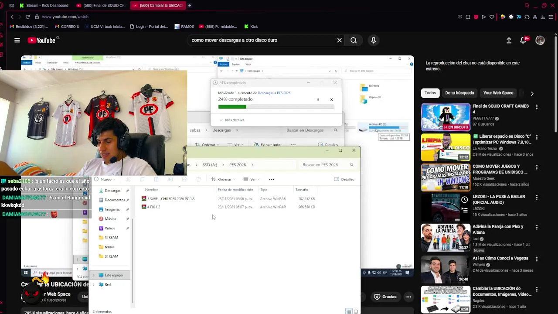This screenshot has height=314, width=558.
Task: Open the UCM Virtual bookmark
Action: coord(104,27)
